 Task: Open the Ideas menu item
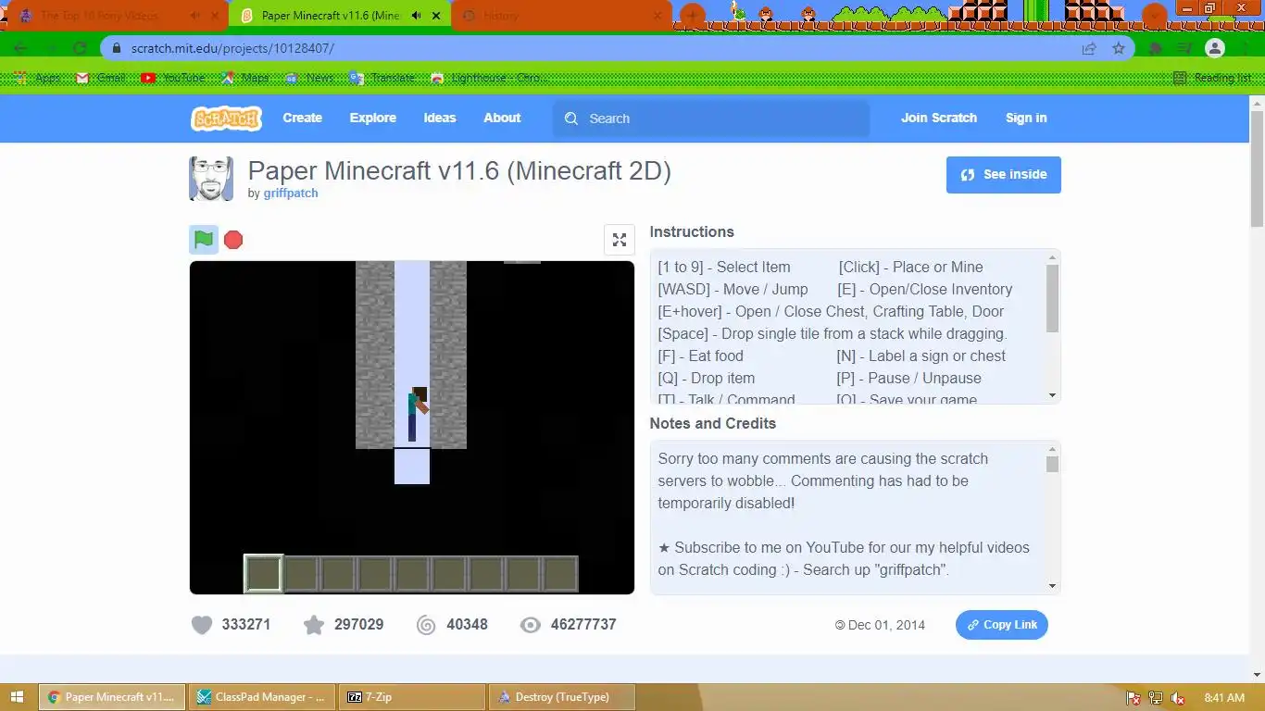point(440,118)
